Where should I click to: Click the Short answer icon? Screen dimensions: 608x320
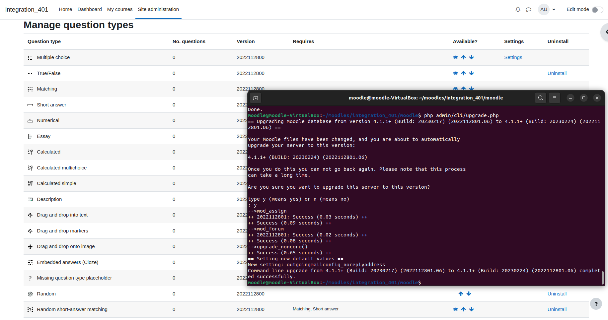click(x=30, y=105)
